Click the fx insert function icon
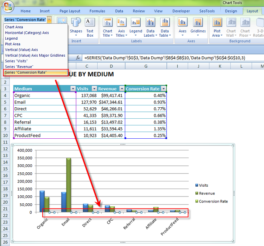Viewport: 264px width, 246px height. coord(78,58)
